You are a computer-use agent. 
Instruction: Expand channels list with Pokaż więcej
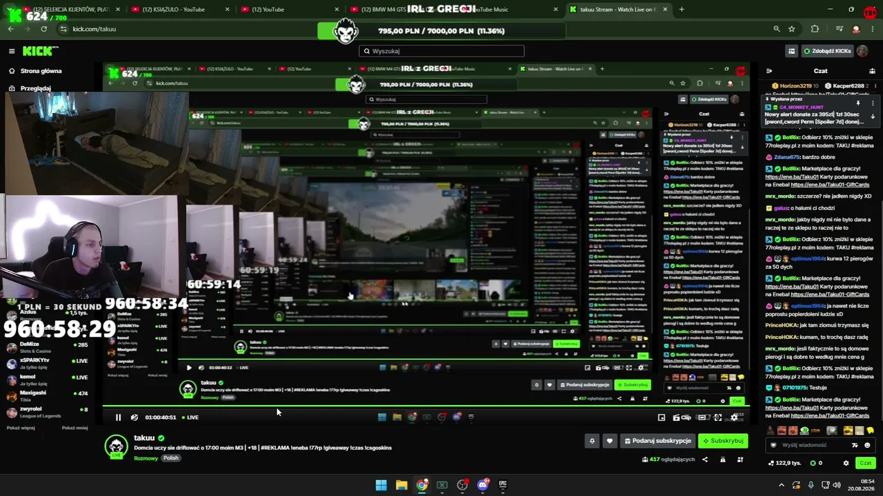pos(21,428)
